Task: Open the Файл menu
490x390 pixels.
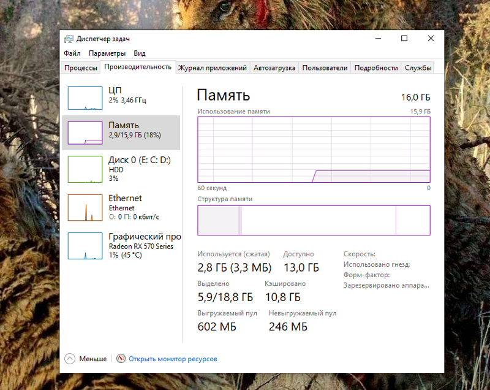Action: point(71,53)
